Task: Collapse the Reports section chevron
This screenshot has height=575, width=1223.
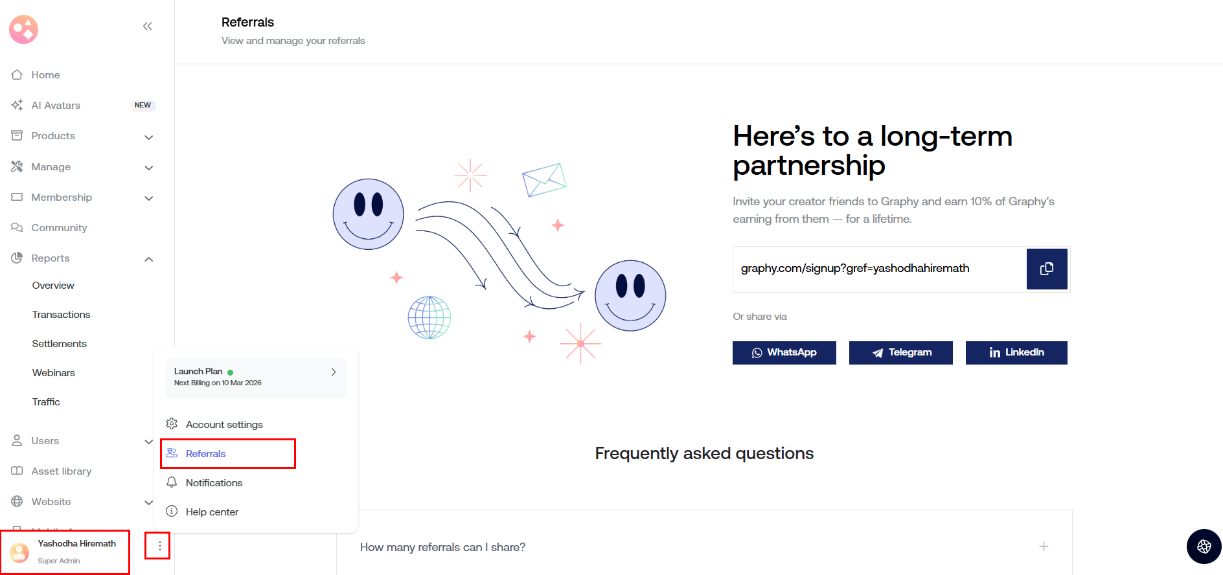Action: point(148,259)
